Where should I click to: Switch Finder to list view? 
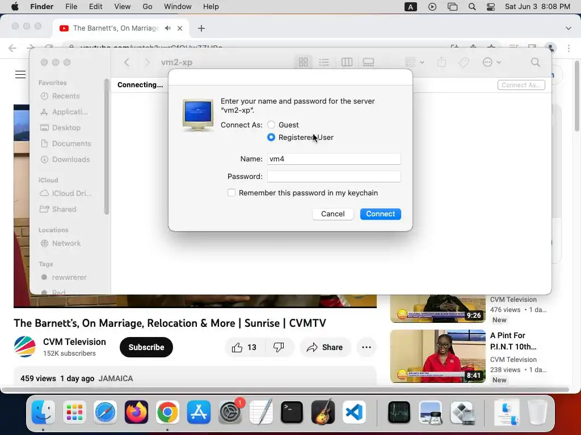pyautogui.click(x=324, y=62)
